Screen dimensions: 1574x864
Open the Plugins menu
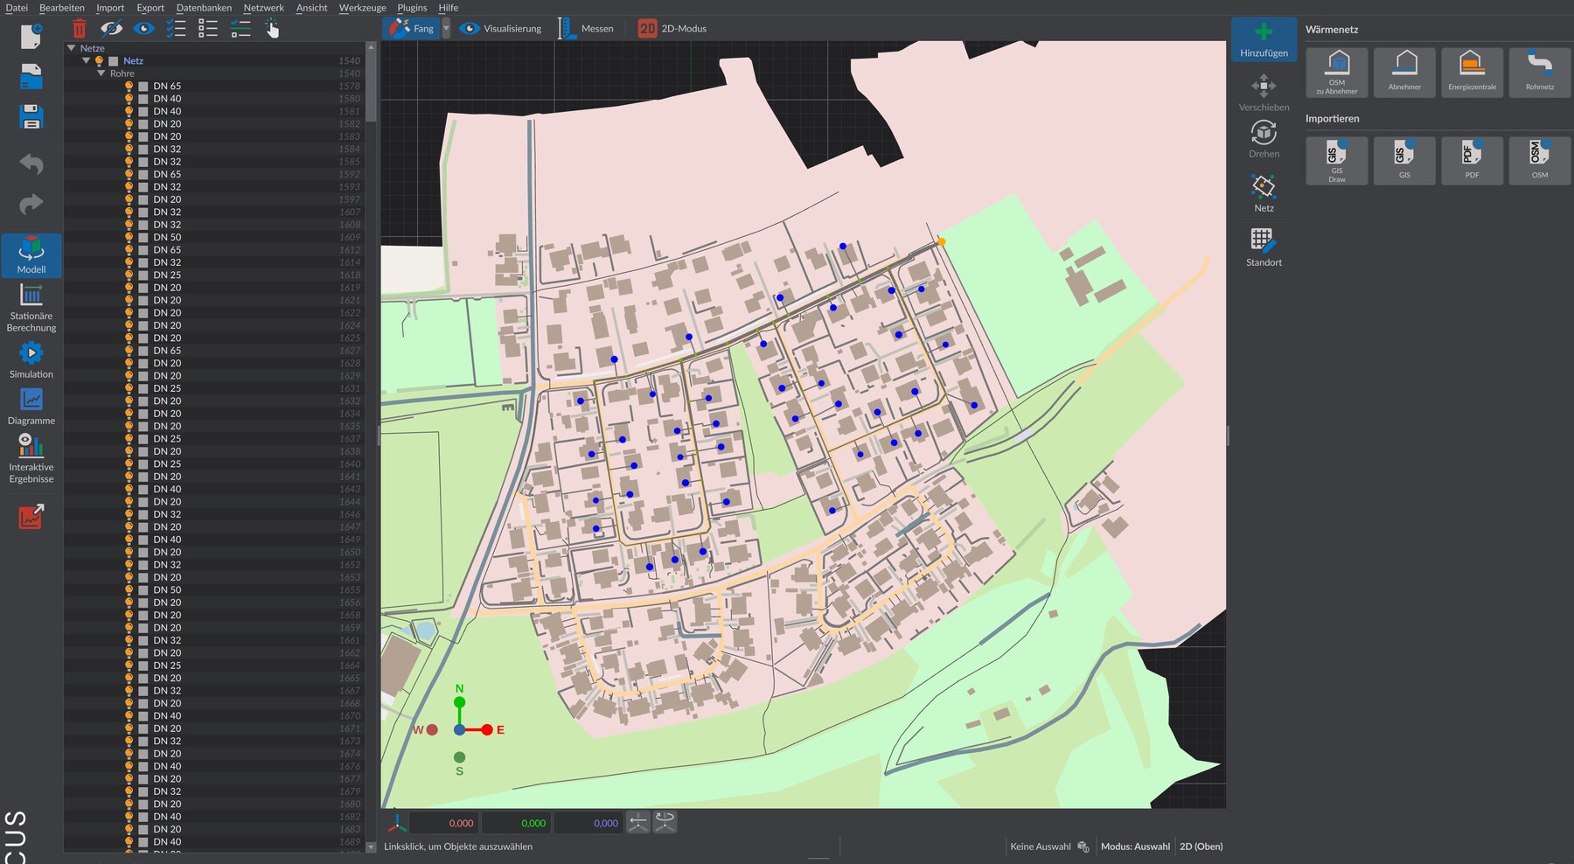click(412, 8)
